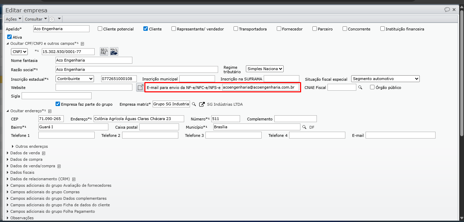The height and width of the screenshot is (222, 464).
Task: Open the linked SG Indústrias LTDA record icon
Action: point(202,104)
